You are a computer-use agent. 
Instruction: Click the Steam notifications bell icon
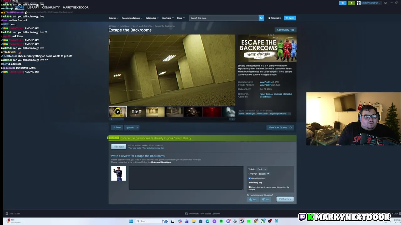[351, 3]
